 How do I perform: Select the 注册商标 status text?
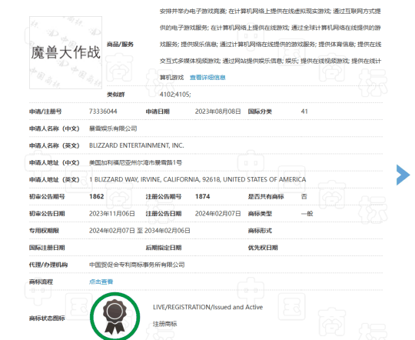coord(165,324)
